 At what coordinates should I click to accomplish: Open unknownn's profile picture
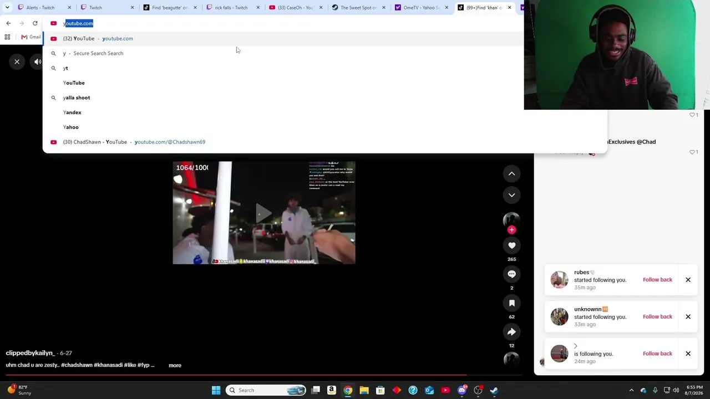click(559, 317)
